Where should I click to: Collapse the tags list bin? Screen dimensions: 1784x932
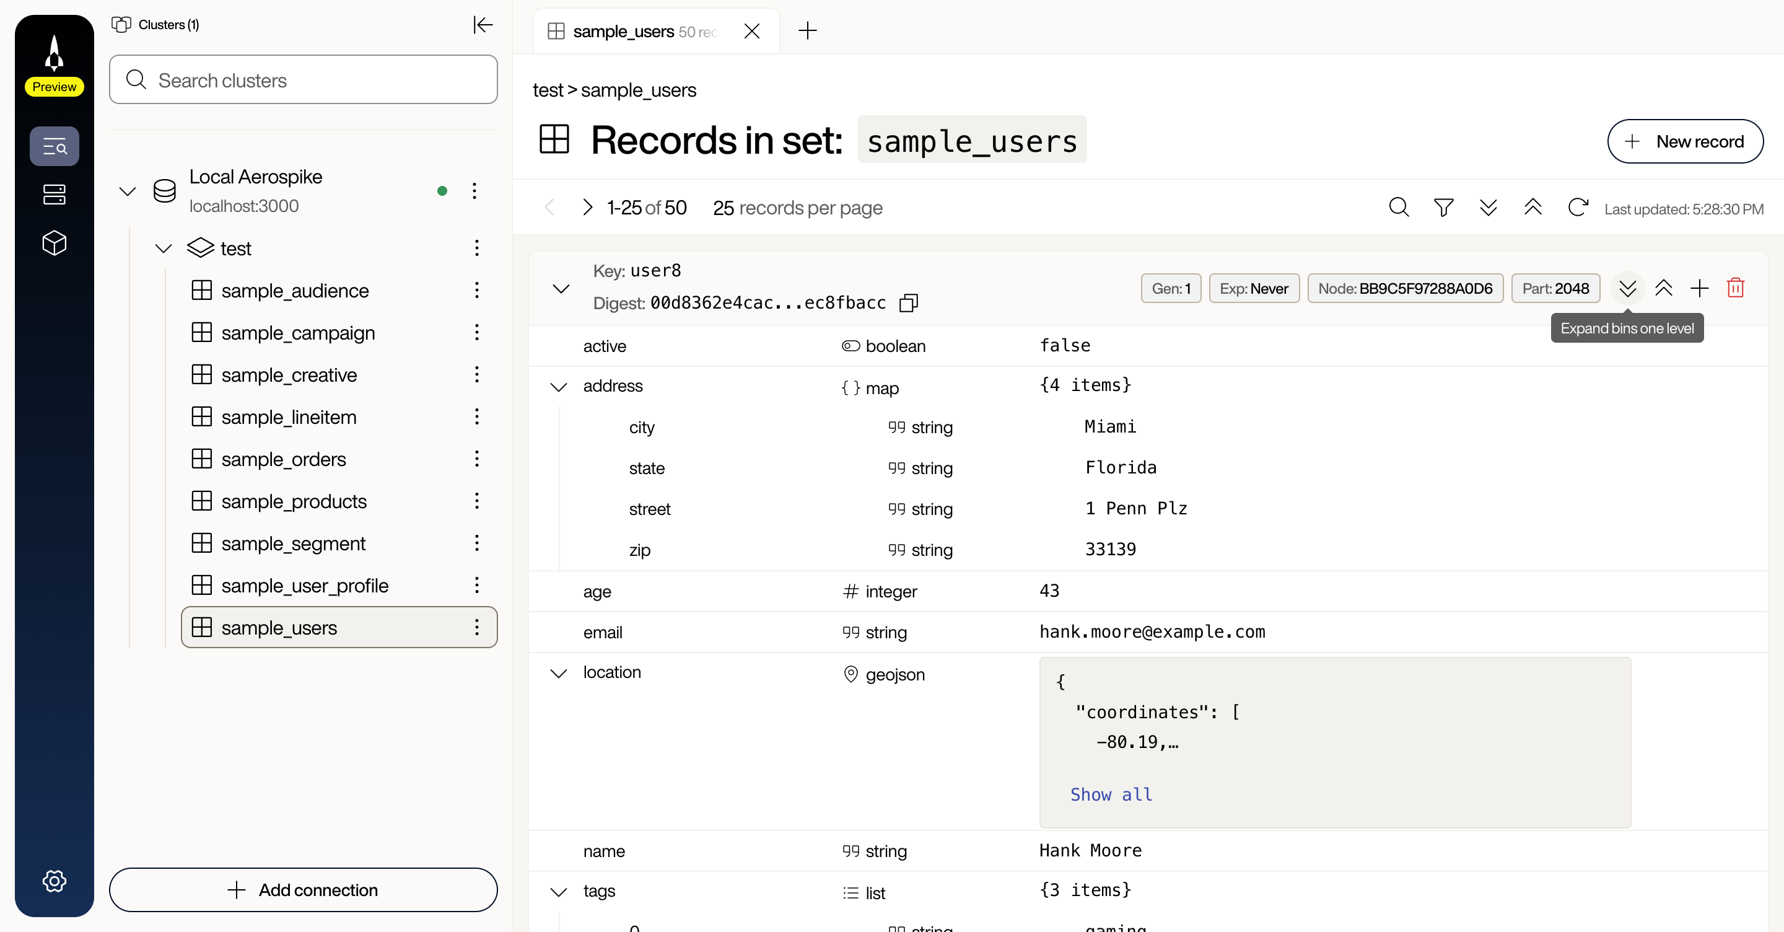(558, 892)
